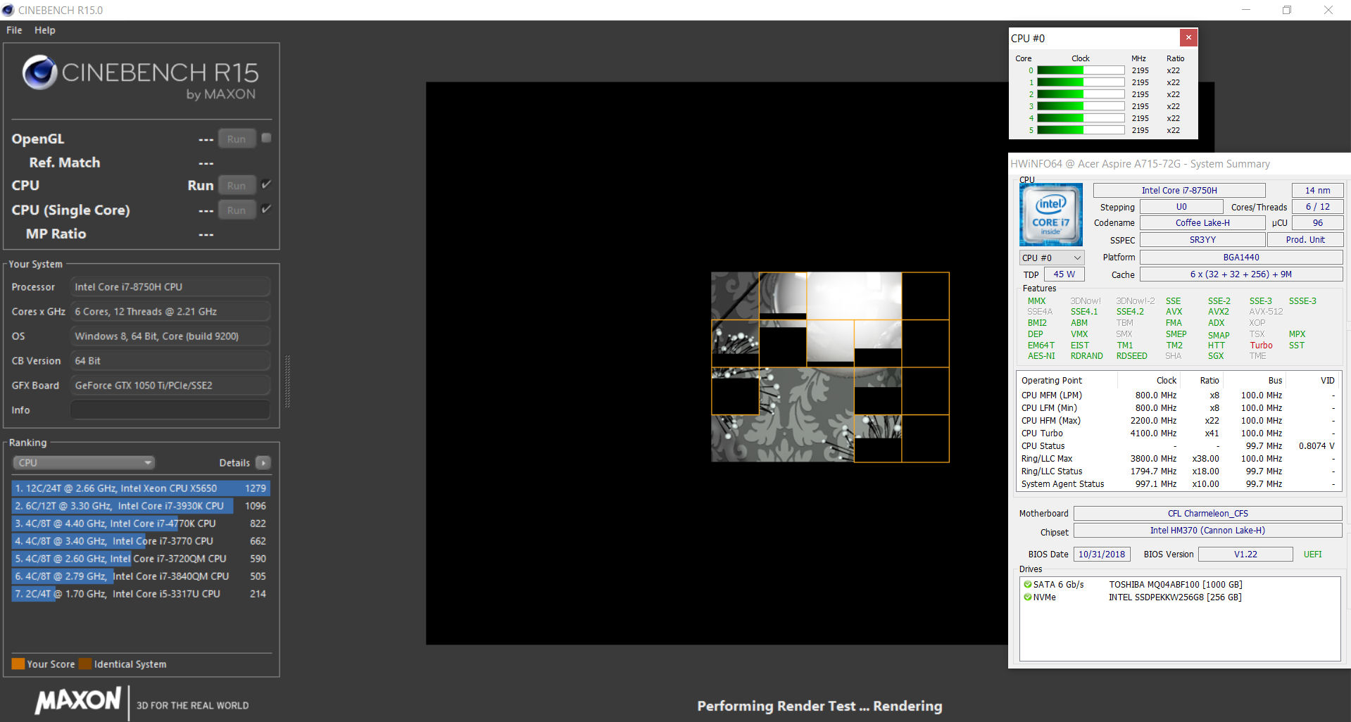Click the CPU Turbo row in Operating Point
Viewport: 1351px width, 722px height.
coord(1178,433)
